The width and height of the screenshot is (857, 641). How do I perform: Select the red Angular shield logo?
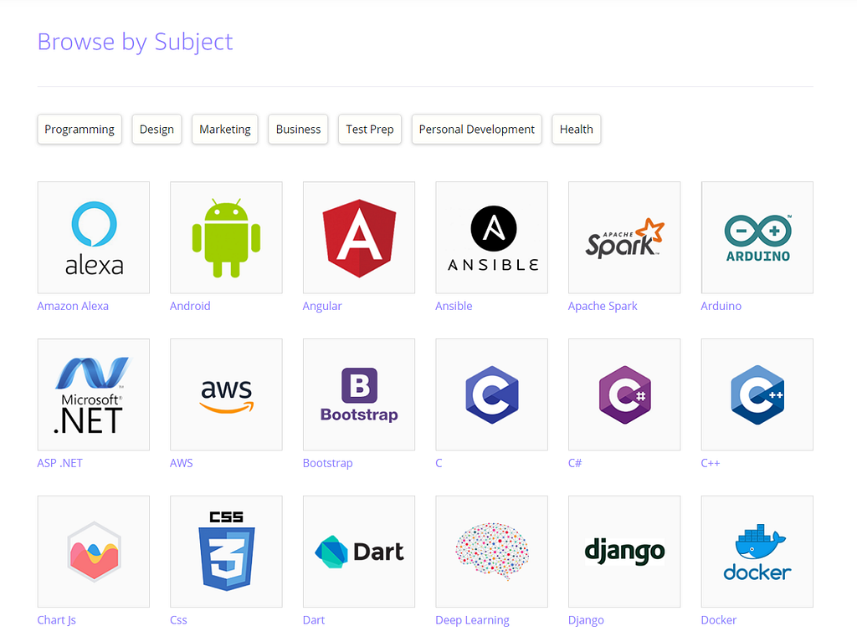[359, 237]
